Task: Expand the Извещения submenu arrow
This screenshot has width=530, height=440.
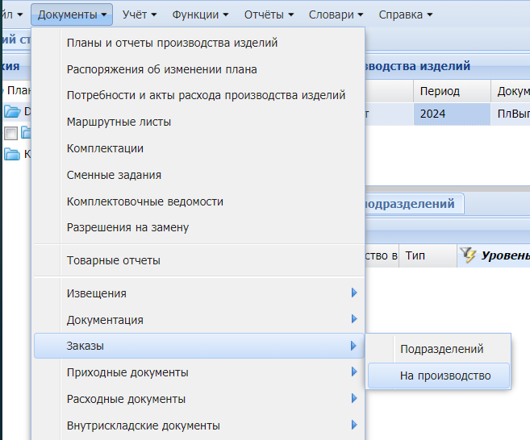Action: (x=353, y=293)
